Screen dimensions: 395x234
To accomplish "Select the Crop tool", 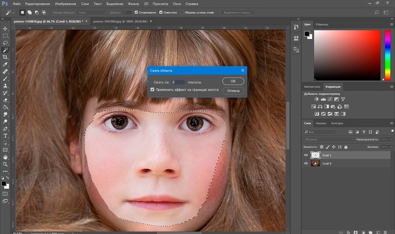I will pos(5,57).
